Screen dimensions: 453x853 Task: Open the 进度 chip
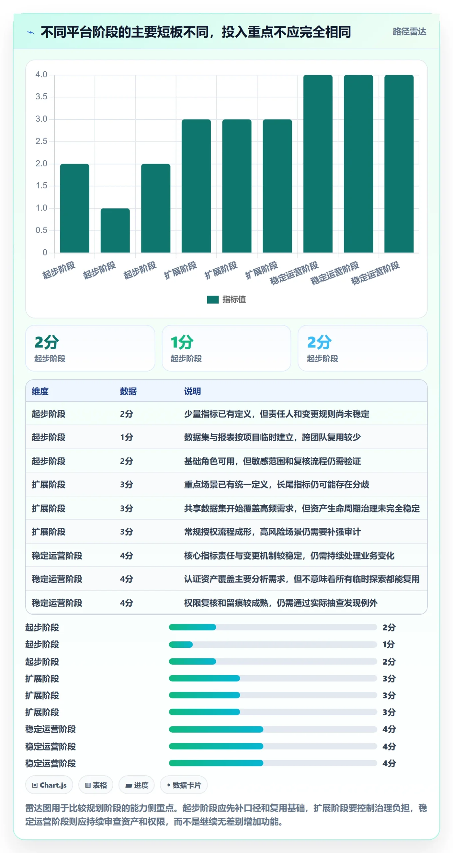click(x=137, y=785)
